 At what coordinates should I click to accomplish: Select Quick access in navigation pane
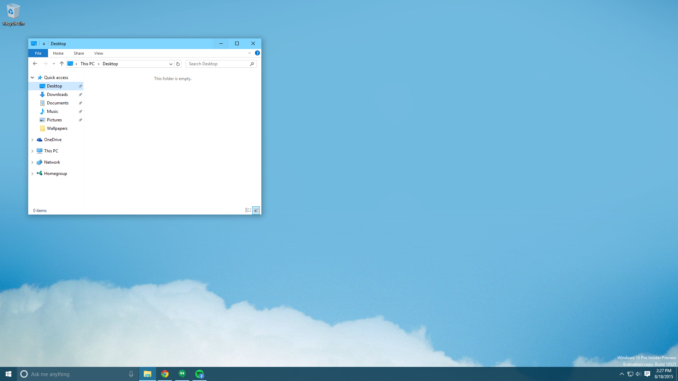(x=56, y=78)
